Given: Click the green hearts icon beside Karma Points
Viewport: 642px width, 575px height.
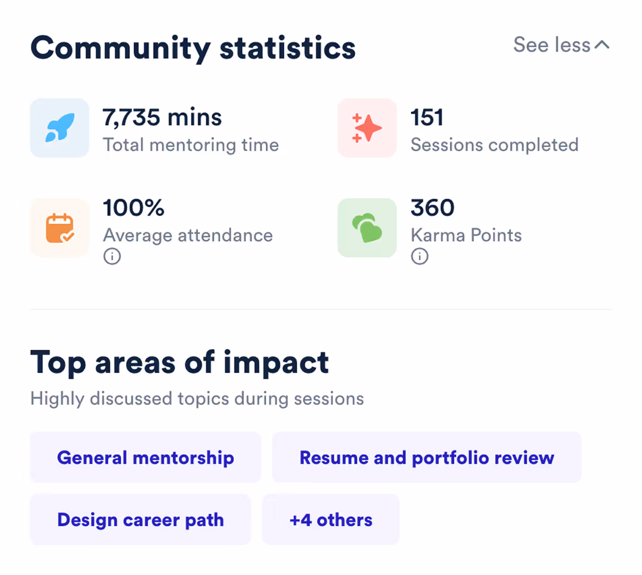Looking at the screenshot, I should pyautogui.click(x=367, y=227).
